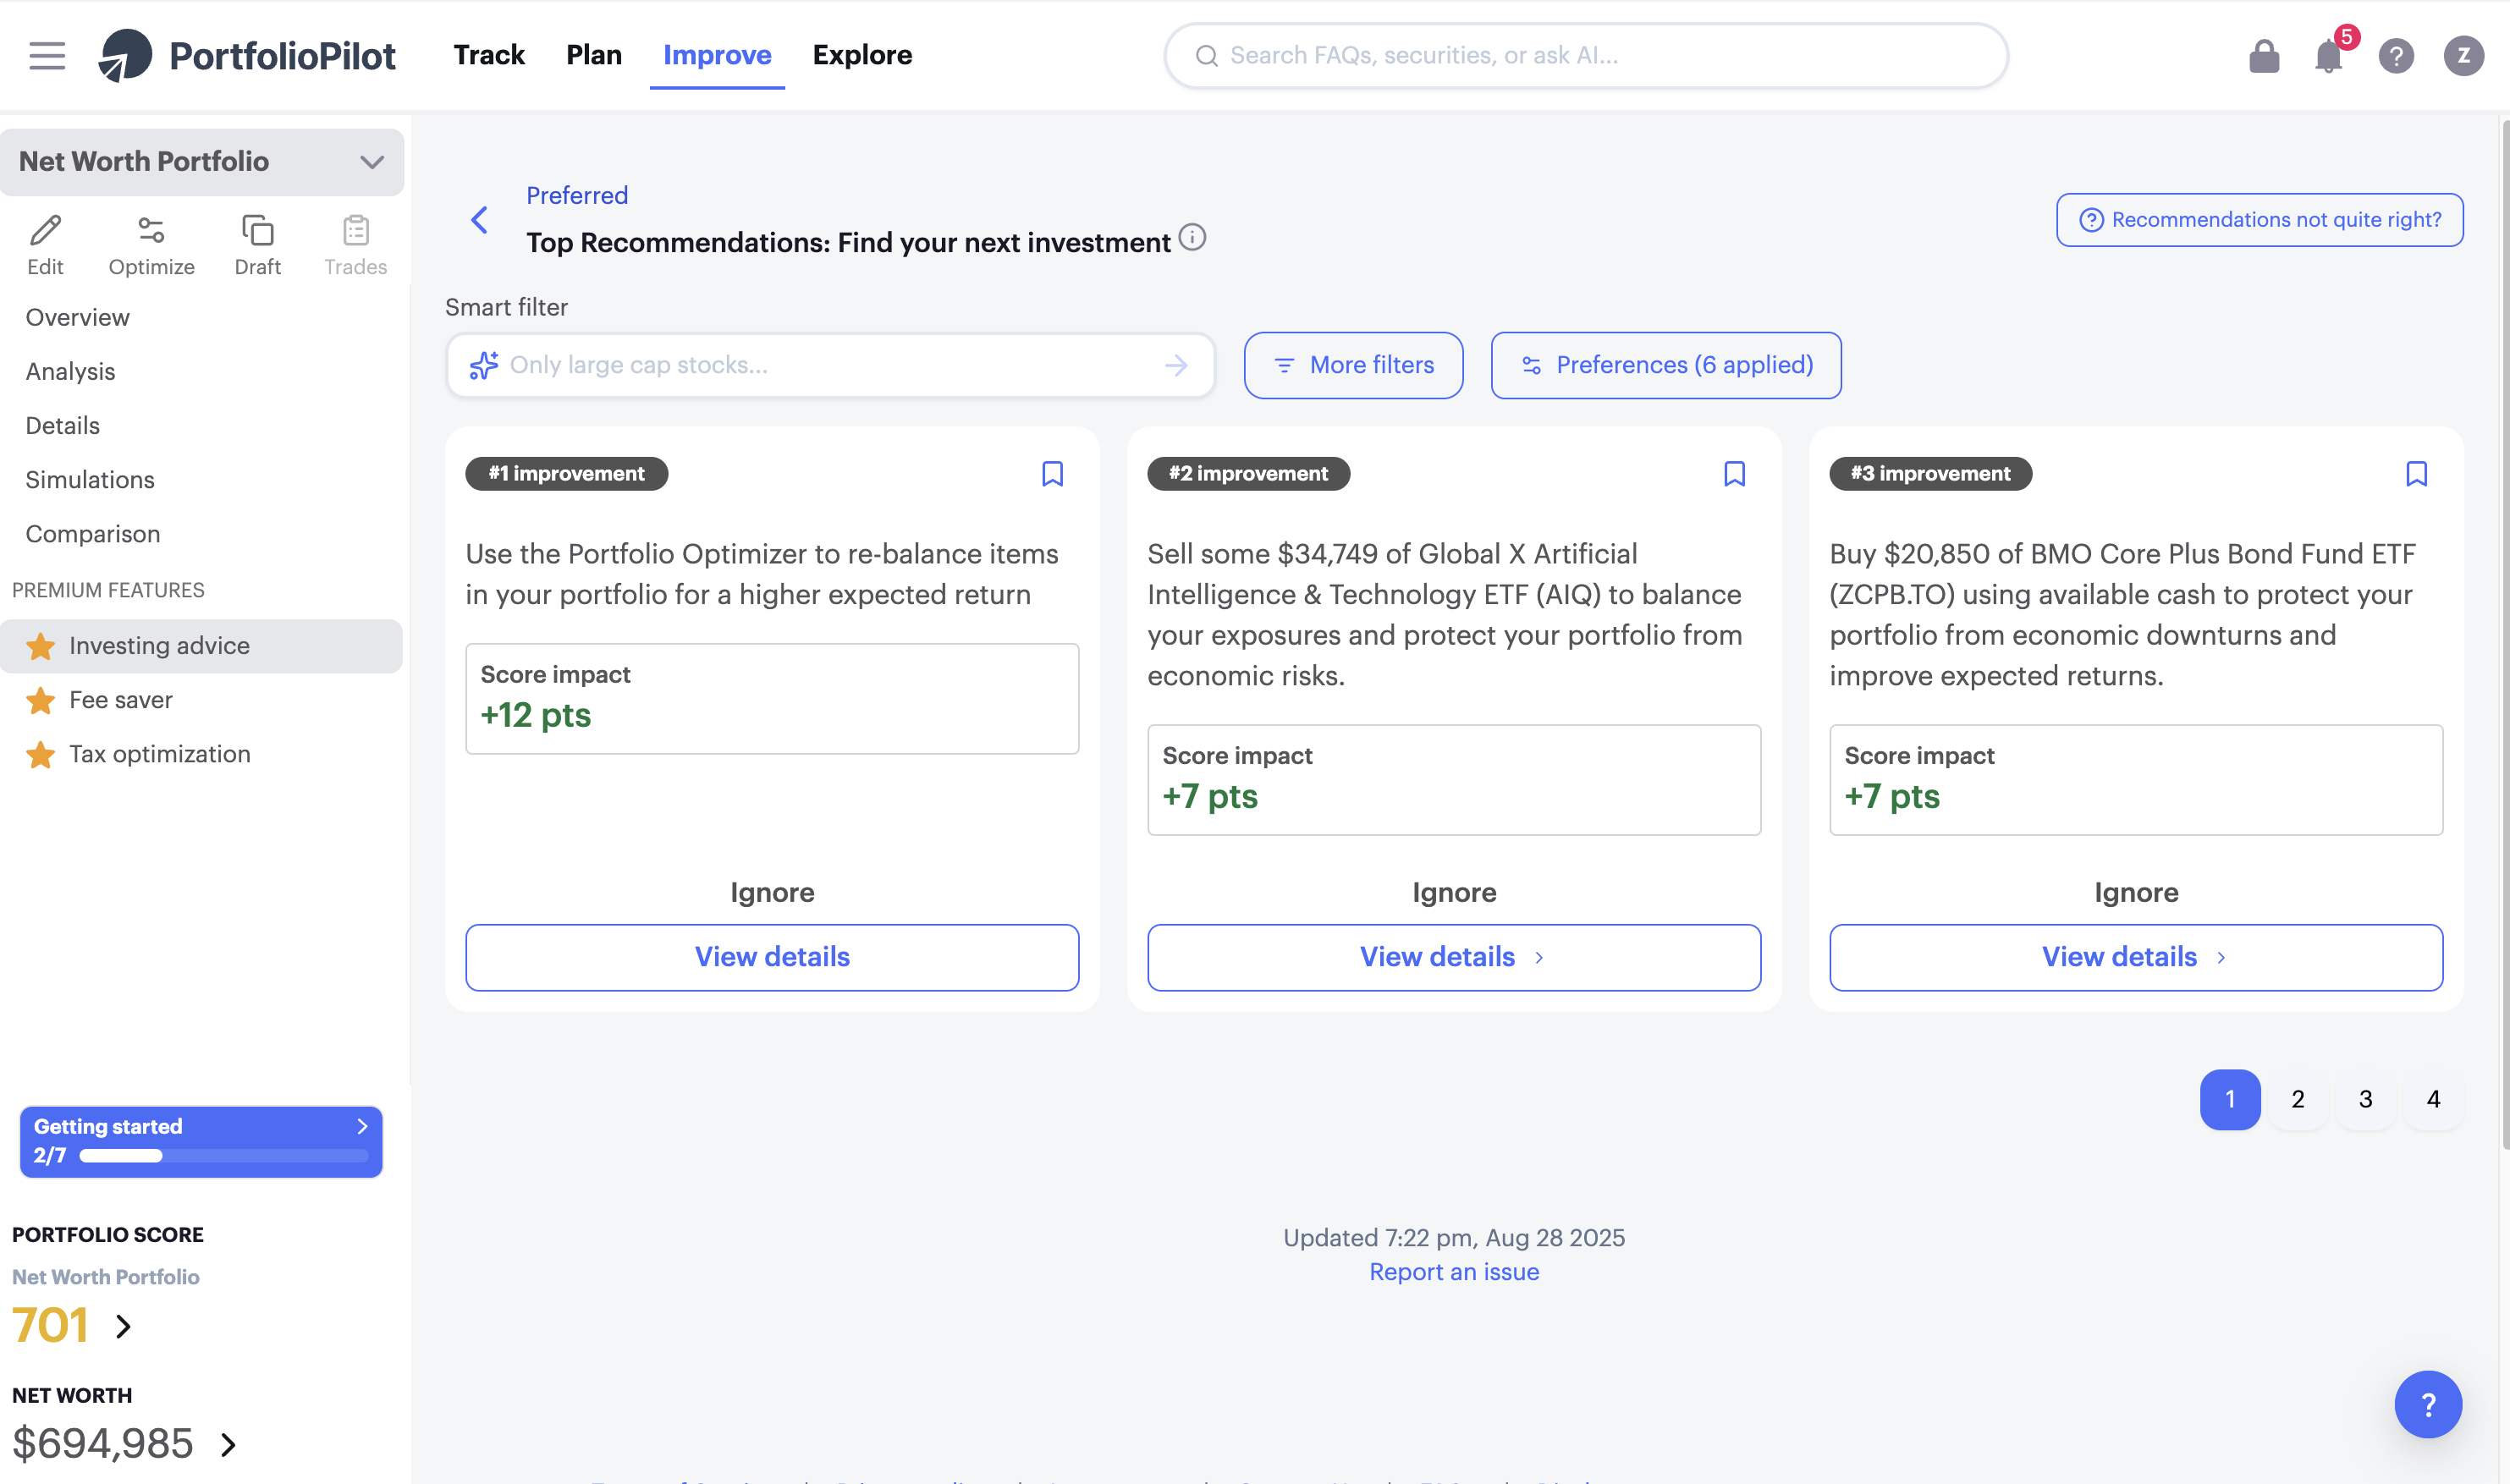Open Analysis in sidebar

70,371
